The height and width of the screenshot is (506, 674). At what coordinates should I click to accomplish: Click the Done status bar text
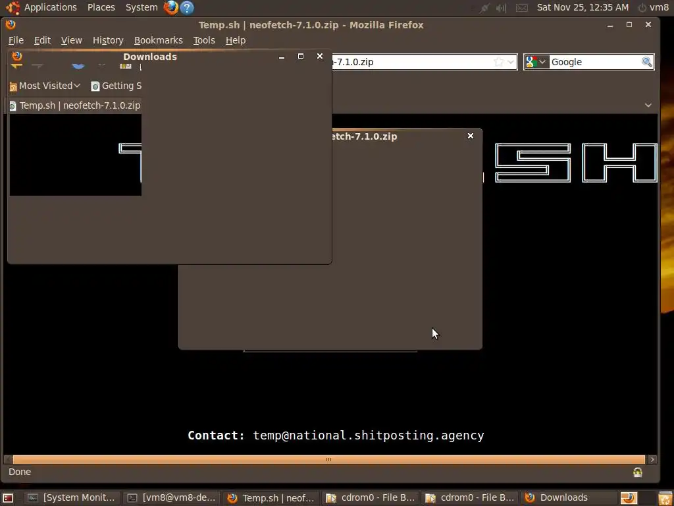coord(20,472)
